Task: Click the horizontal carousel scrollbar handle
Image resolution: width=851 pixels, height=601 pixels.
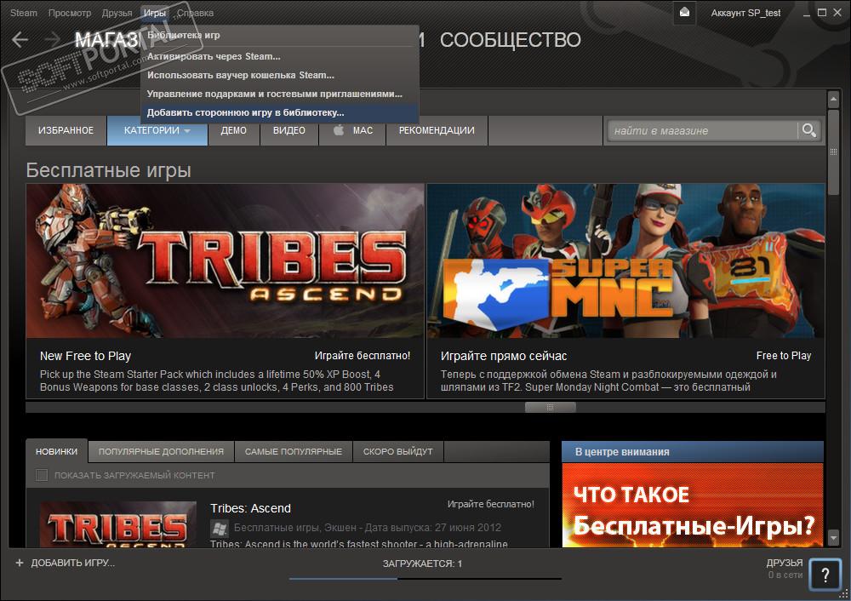Action: coord(551,407)
